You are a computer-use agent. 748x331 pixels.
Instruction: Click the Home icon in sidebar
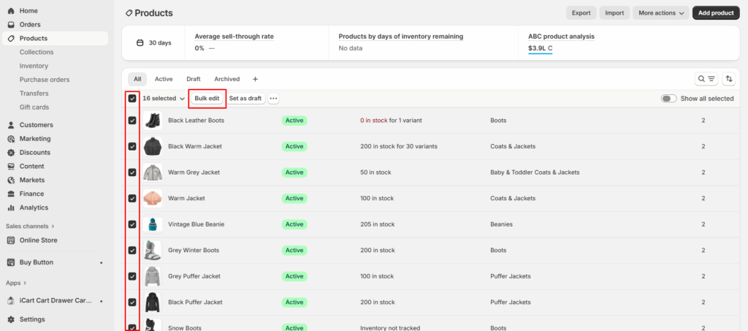10,11
